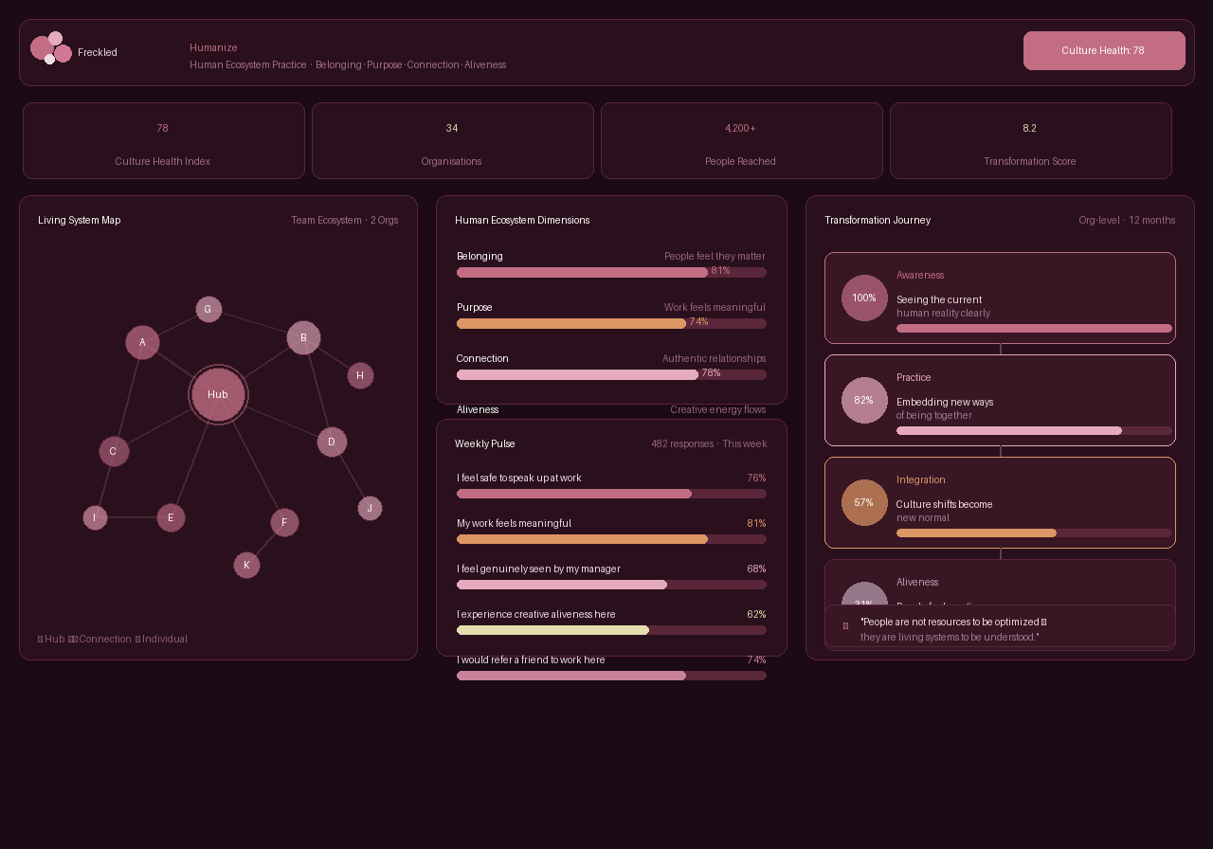Screen dimensions: 1213x849
Task: Click the 100% Awareness circle badge
Action: click(864, 298)
